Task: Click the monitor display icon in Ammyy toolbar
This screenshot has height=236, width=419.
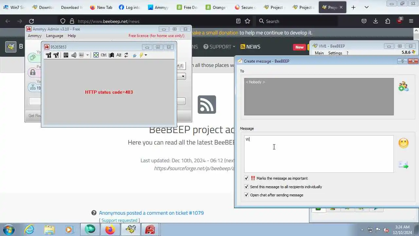Action: [82, 55]
